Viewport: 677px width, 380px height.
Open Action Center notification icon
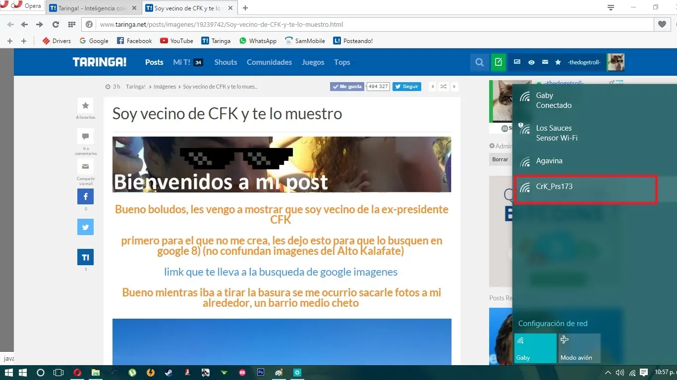[x=644, y=373]
